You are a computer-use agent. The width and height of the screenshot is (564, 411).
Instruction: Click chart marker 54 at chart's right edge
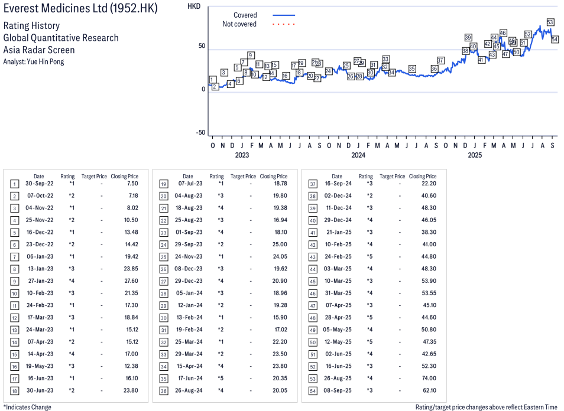555,40
